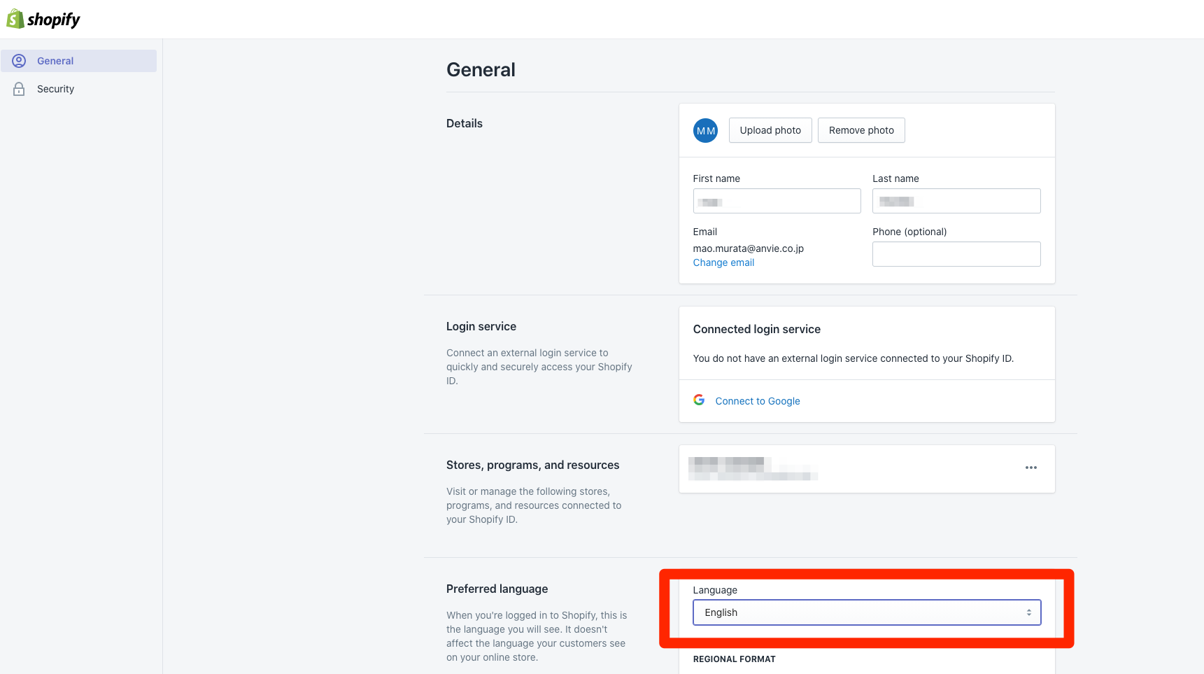Click the First name input field
This screenshot has width=1204, height=674.
777,201
